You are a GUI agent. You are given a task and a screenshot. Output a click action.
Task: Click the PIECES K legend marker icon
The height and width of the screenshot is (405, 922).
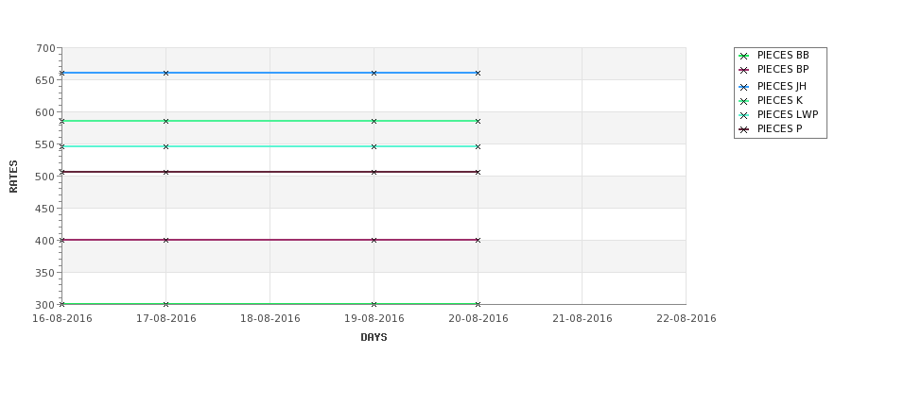pos(744,101)
